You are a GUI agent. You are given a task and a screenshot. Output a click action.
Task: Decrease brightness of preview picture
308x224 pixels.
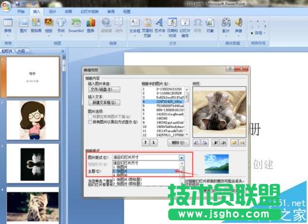pyautogui.click(x=242, y=142)
